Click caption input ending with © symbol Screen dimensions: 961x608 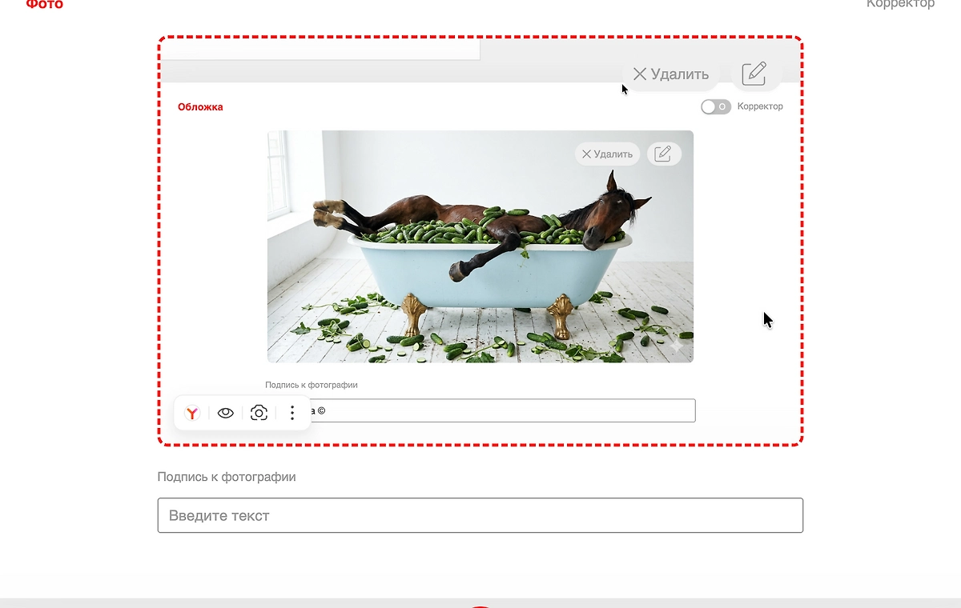(x=505, y=410)
